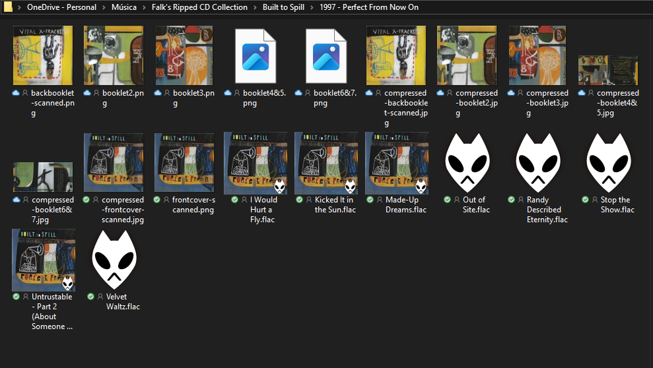Select Untrustable - Part 2 flac cover icon

tap(44, 260)
